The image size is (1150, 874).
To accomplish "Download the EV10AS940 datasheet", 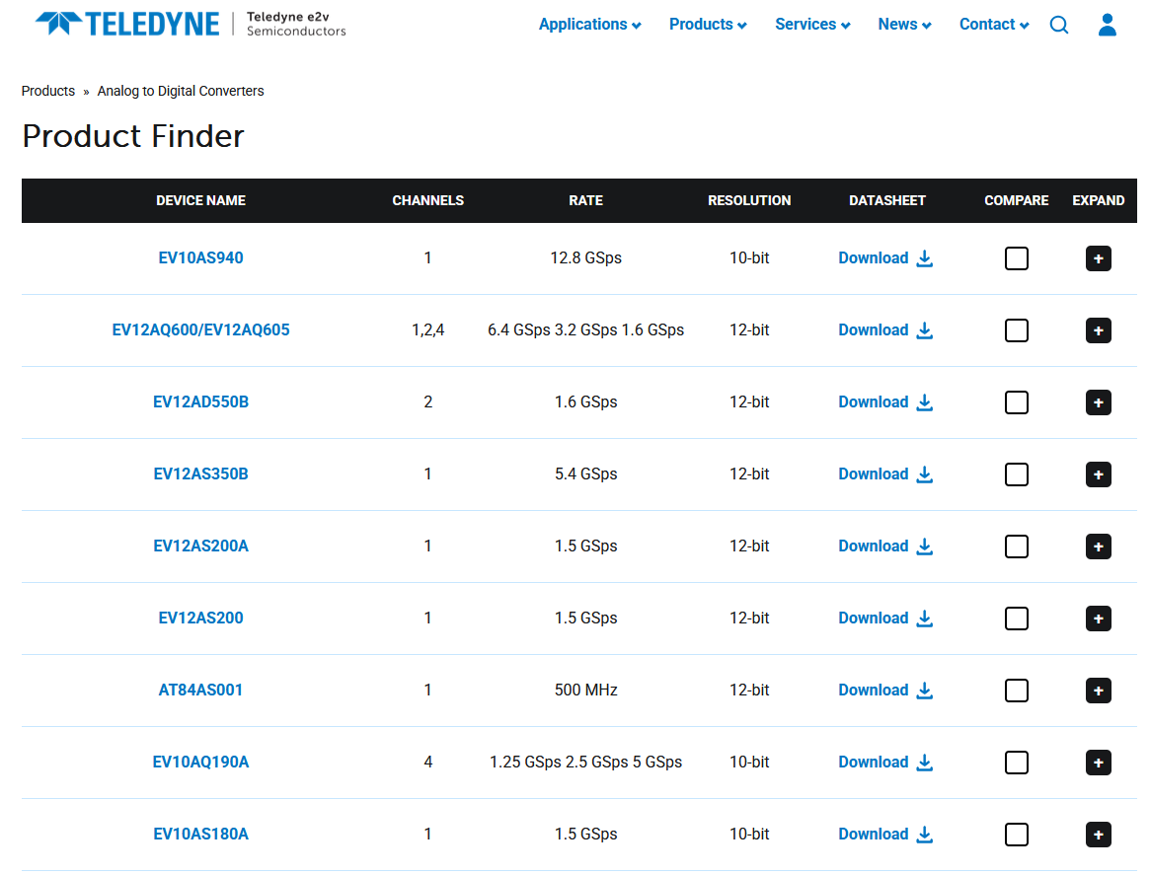I will click(885, 258).
